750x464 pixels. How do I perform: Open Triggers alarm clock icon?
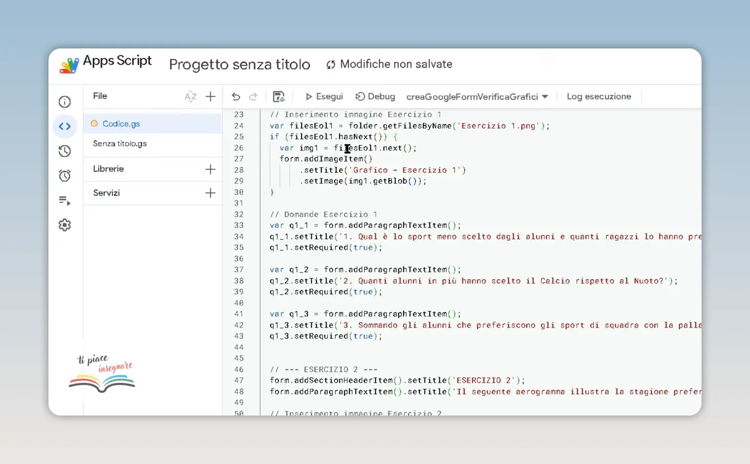coord(65,176)
